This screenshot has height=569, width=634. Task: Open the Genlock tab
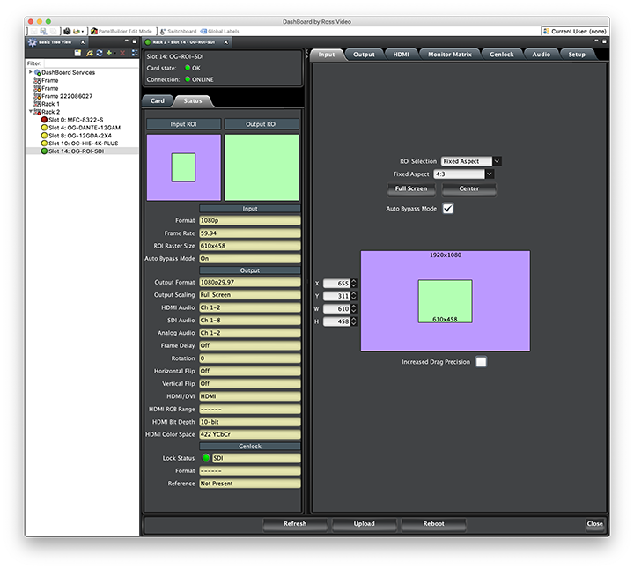pyautogui.click(x=502, y=55)
